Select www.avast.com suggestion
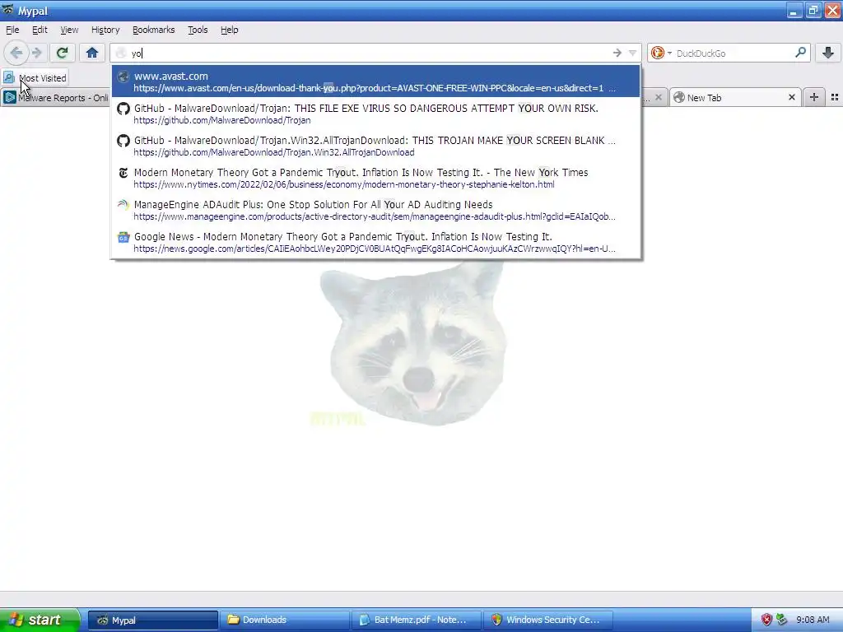The height and width of the screenshot is (632, 843). click(x=375, y=81)
